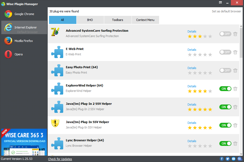Select the Internet Explorer browser icon
244x162 pixels.
8,27
